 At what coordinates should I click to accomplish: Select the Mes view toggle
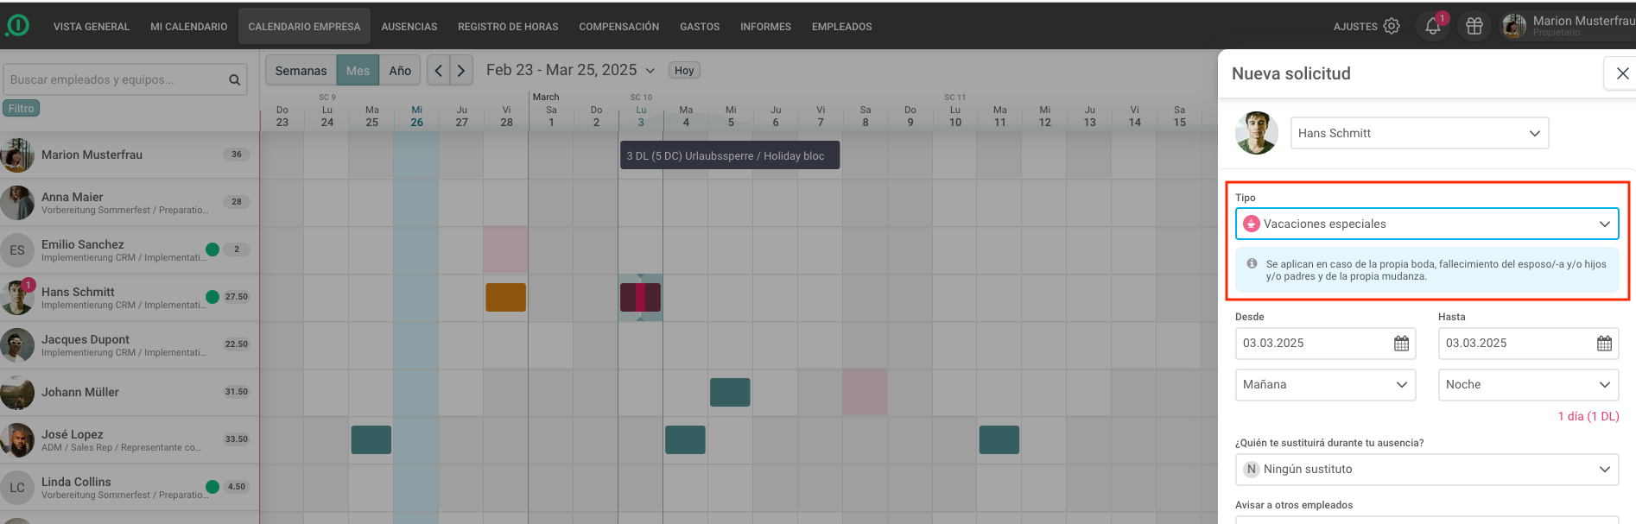tap(358, 71)
